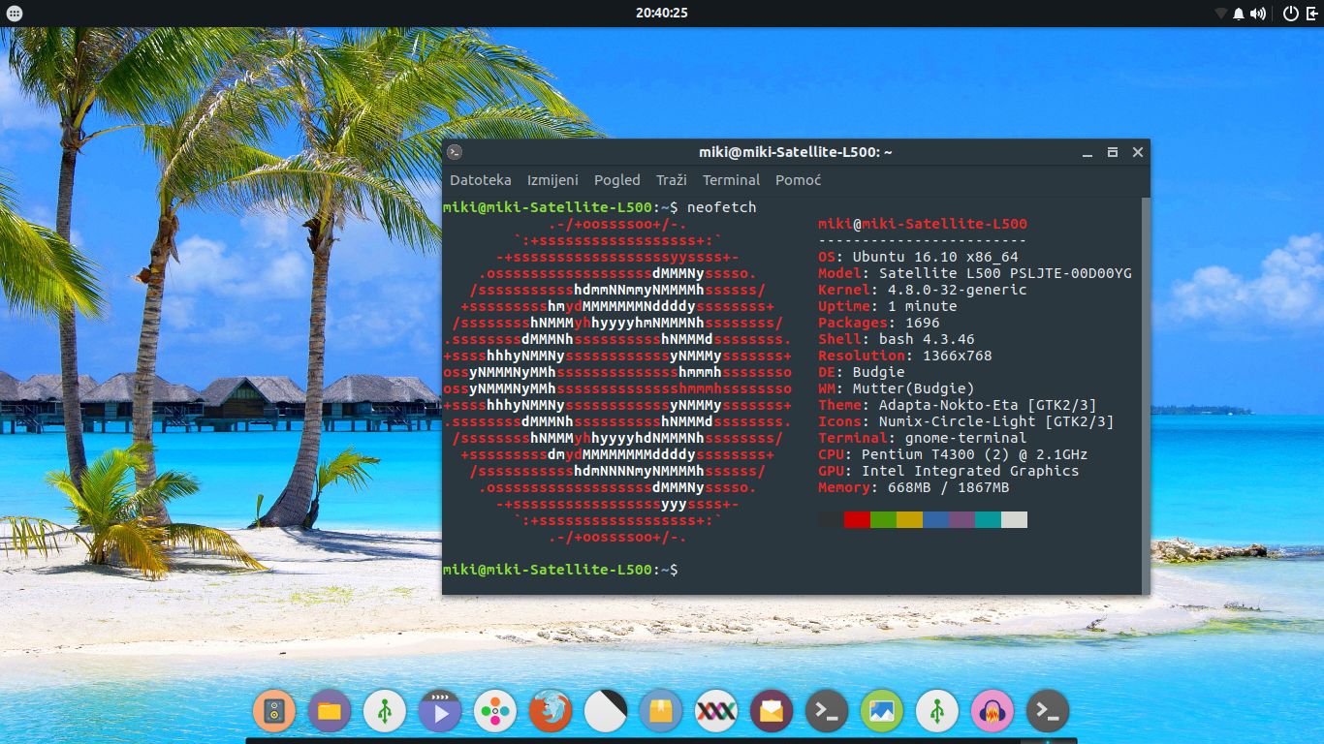Open the Terminal menu in menu bar
The image size is (1324, 744).
pos(731,180)
